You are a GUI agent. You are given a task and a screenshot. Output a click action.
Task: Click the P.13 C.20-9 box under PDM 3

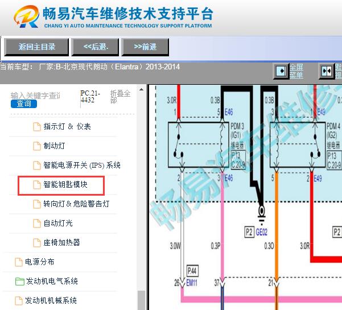238,160
